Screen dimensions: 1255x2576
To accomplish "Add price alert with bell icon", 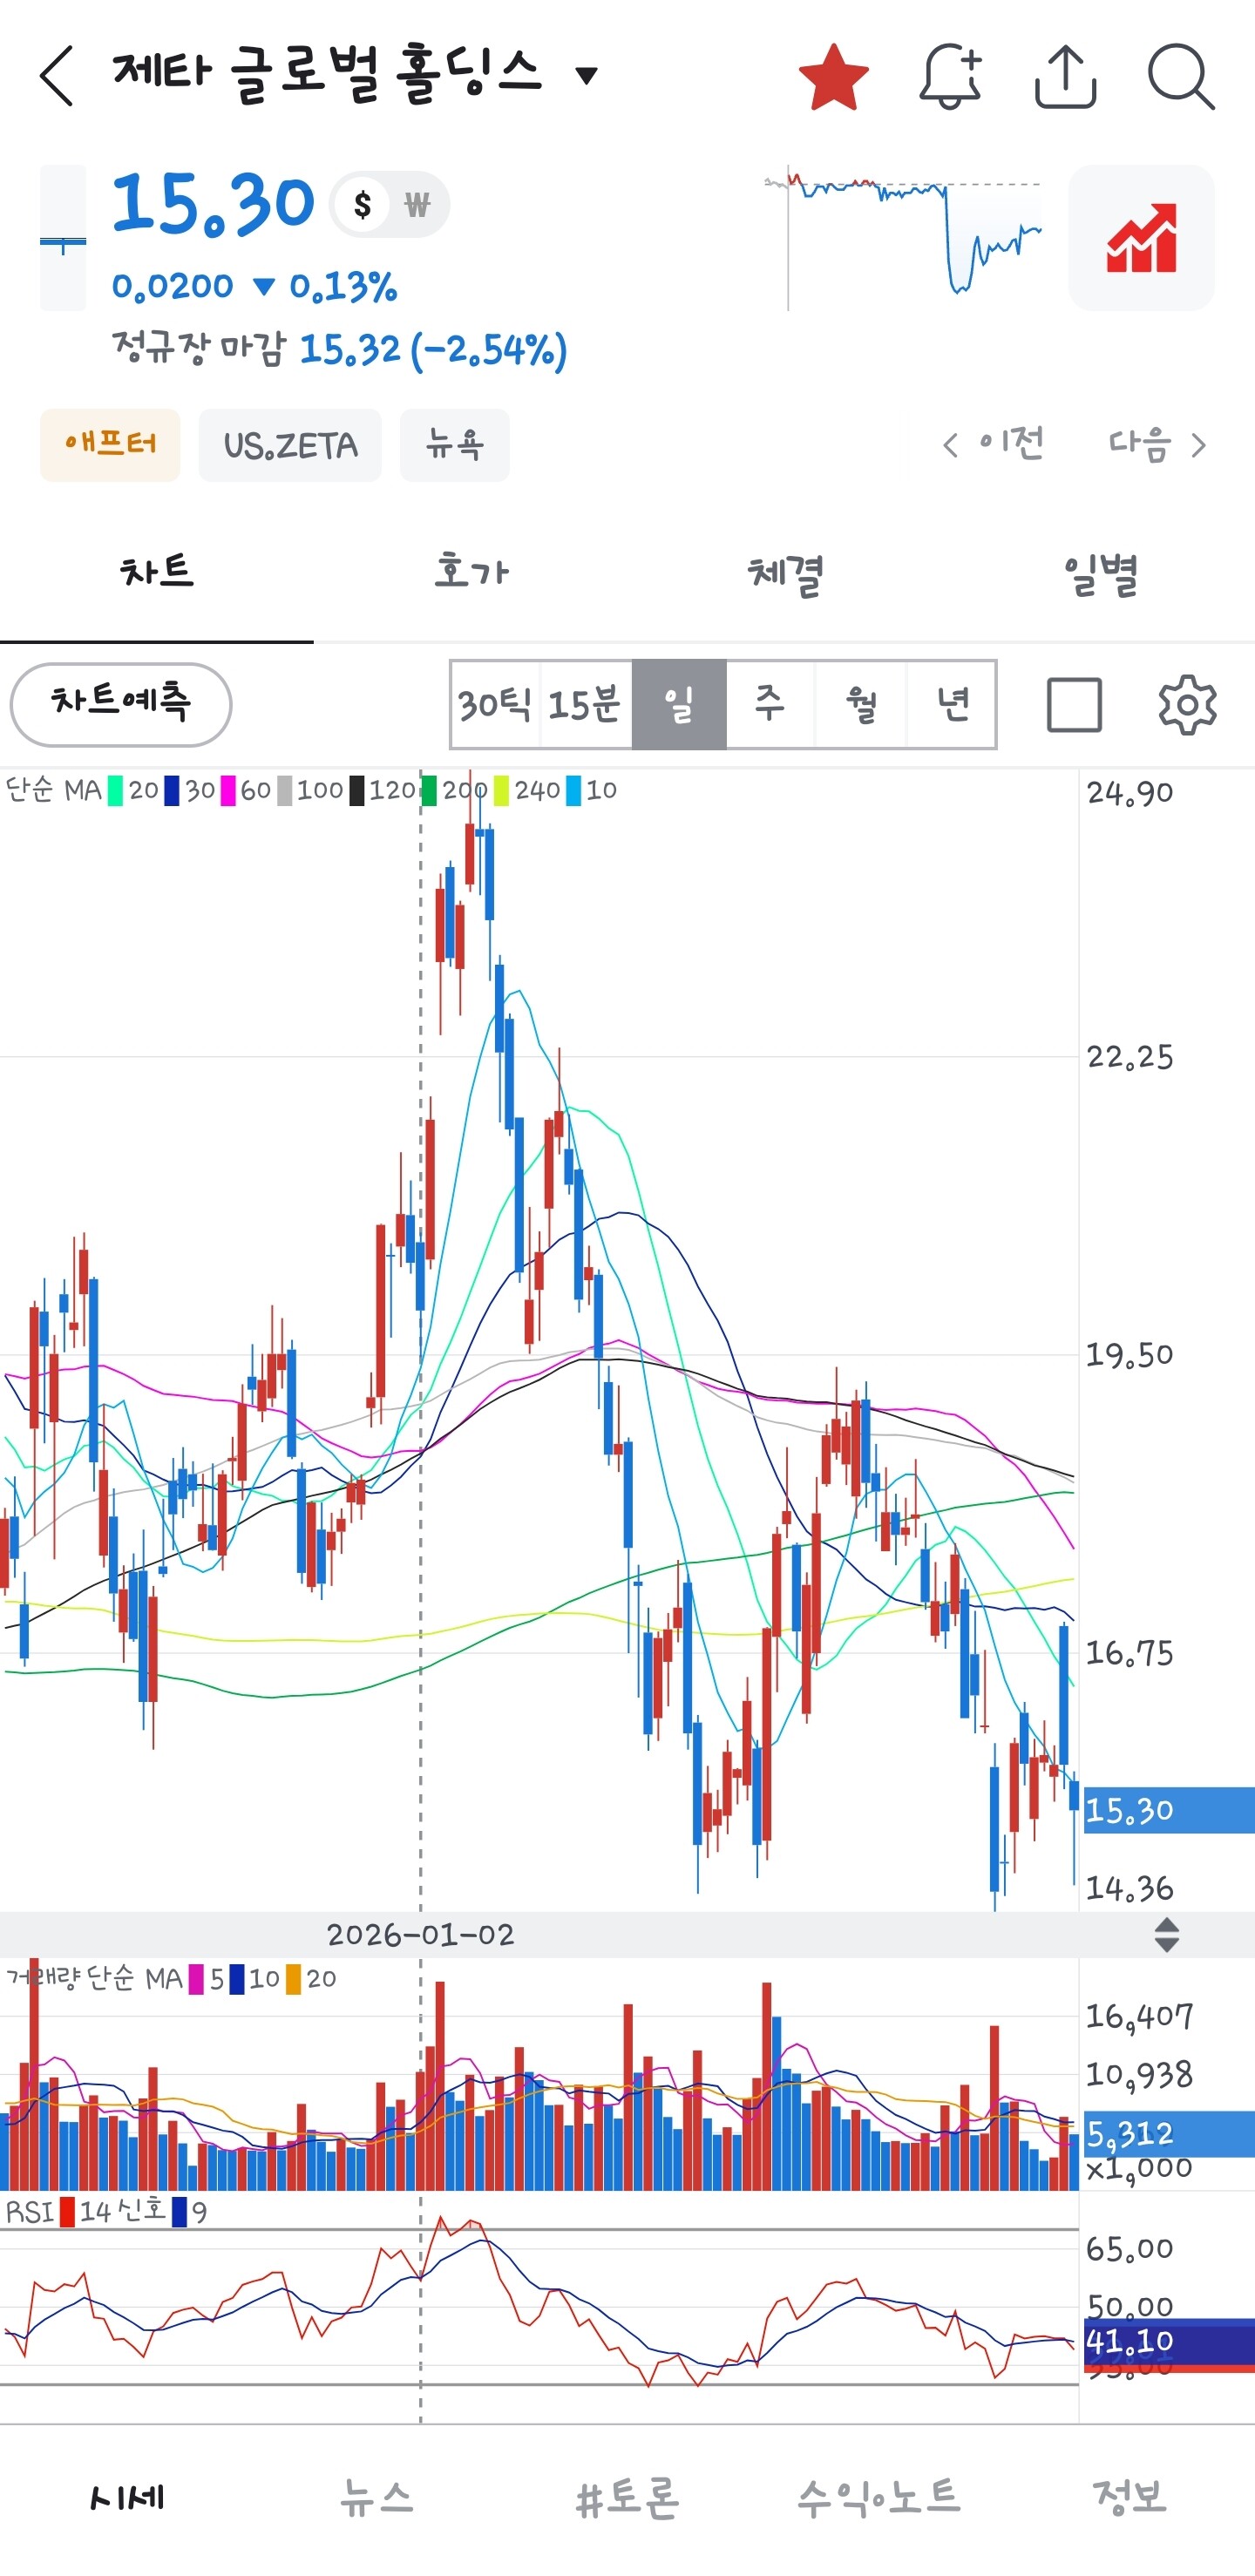I will (949, 76).
